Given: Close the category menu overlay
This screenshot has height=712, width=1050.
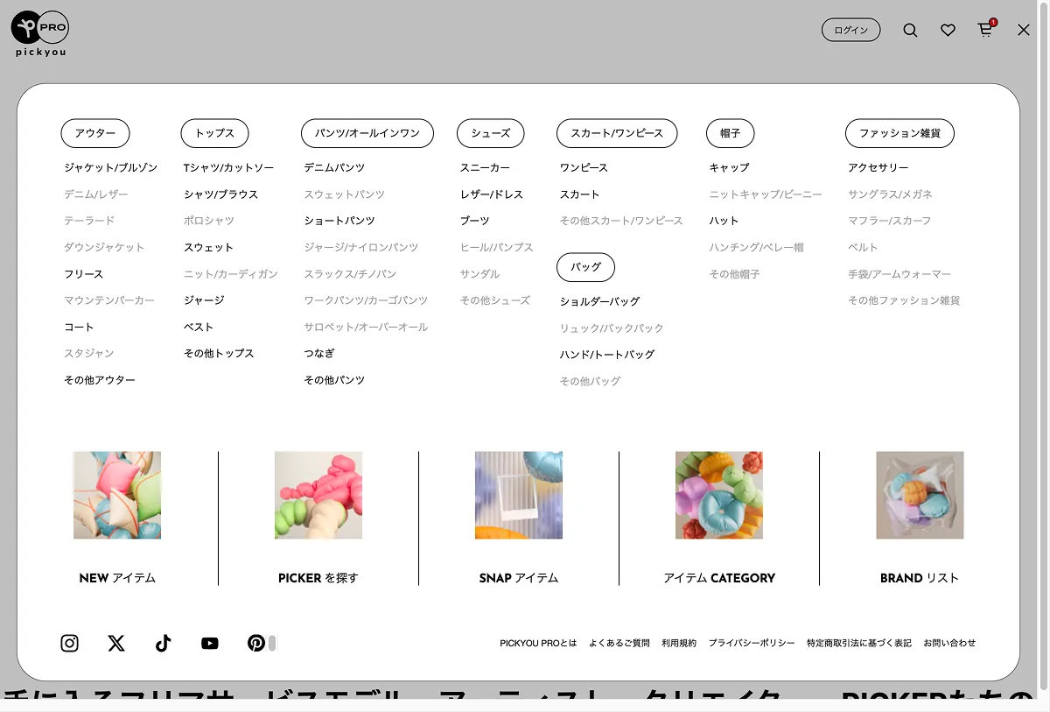Looking at the screenshot, I should pyautogui.click(x=1024, y=31).
